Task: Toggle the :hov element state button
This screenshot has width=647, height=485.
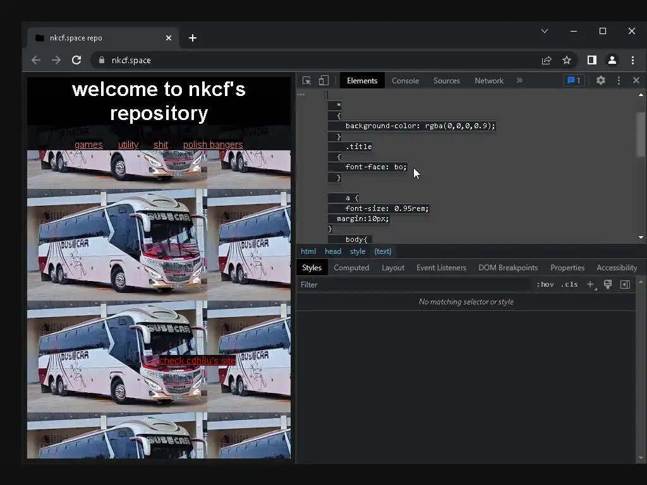Action: click(545, 285)
